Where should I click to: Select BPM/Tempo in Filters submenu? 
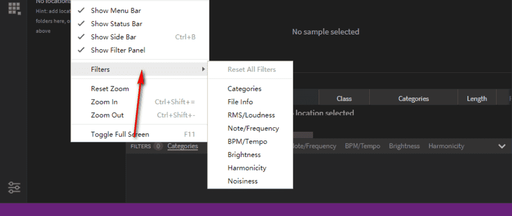click(x=250, y=142)
